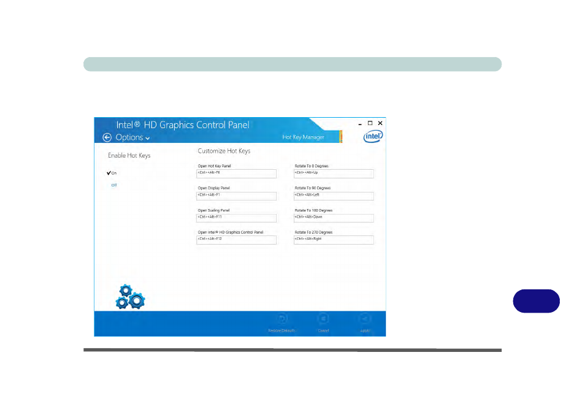The image size is (585, 412).
Task: Expand the Options dropdown chevron
Action: [148, 139]
